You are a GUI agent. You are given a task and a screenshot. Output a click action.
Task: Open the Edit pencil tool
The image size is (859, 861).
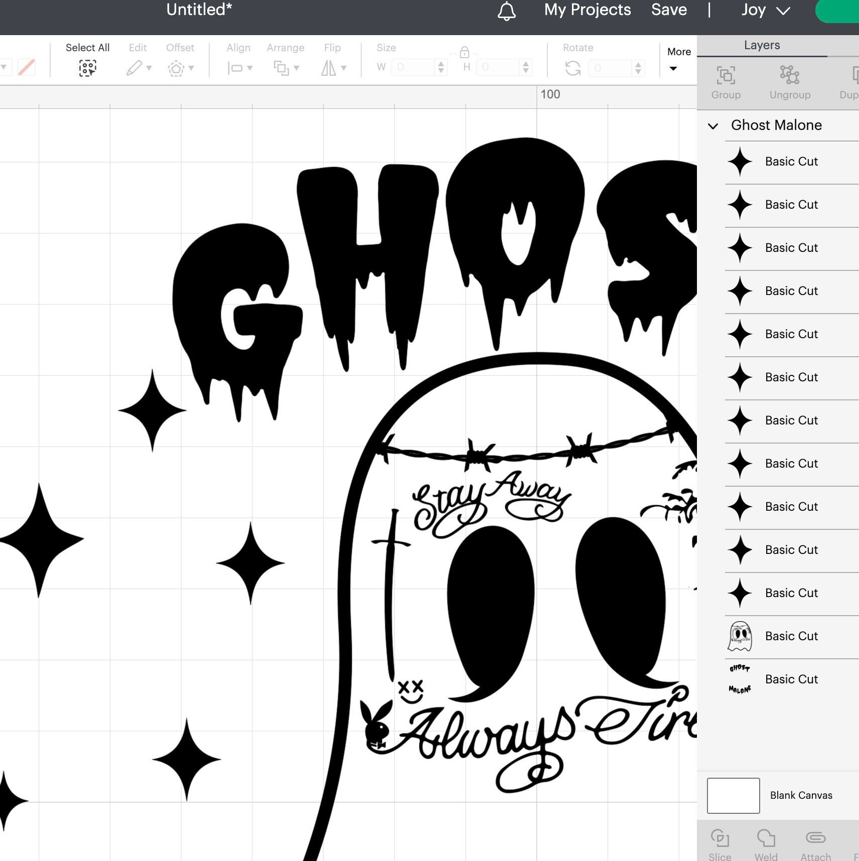(134, 68)
